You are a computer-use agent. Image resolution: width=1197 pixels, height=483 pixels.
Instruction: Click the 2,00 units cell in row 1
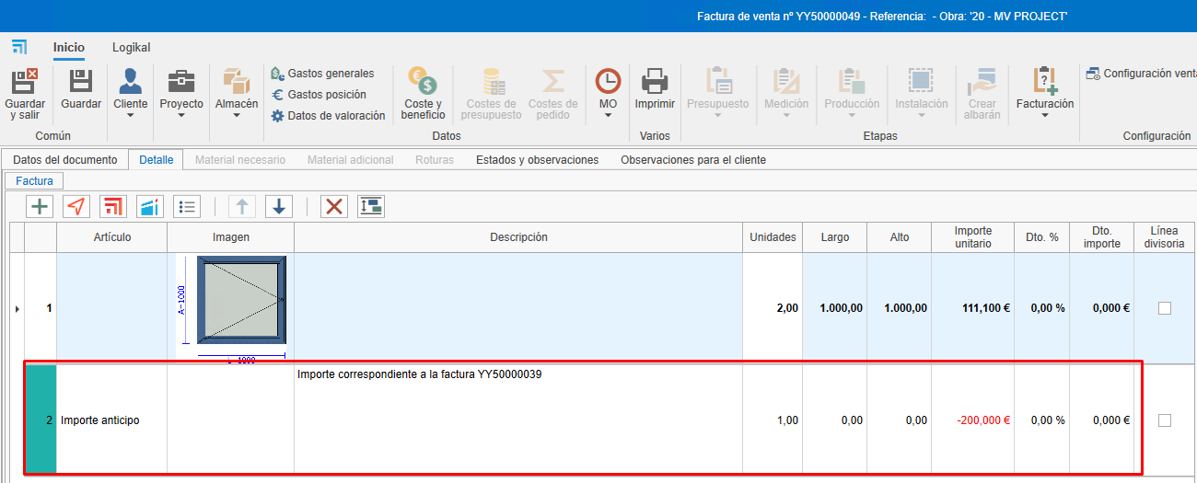[773, 308]
